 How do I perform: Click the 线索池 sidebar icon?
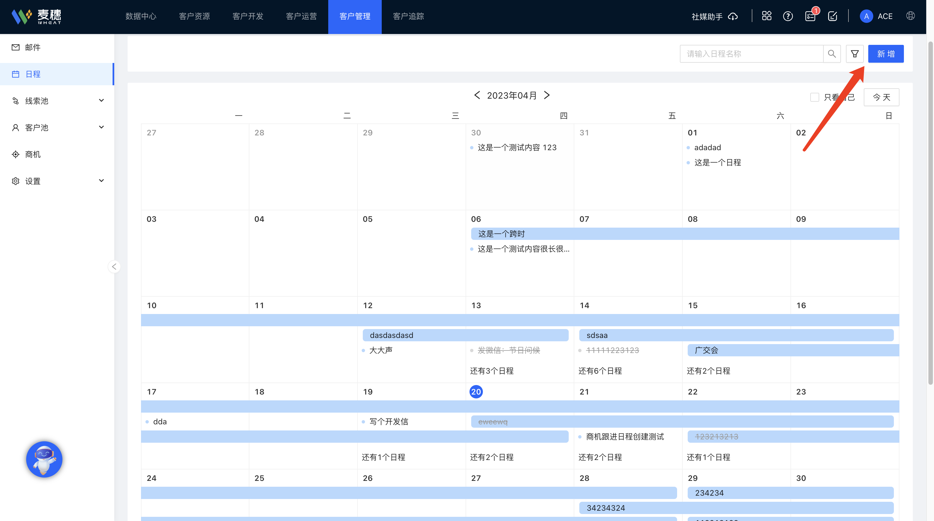(x=16, y=101)
